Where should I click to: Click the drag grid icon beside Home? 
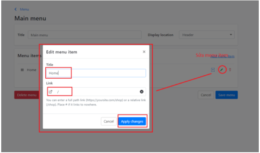22,70
